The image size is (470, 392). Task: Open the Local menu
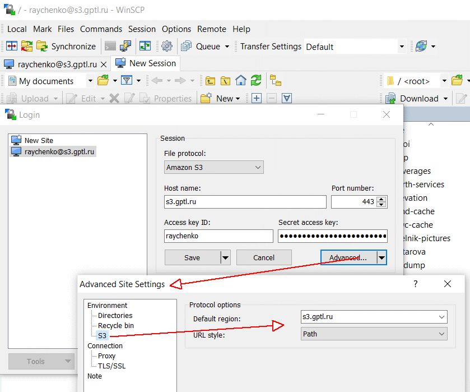point(17,29)
